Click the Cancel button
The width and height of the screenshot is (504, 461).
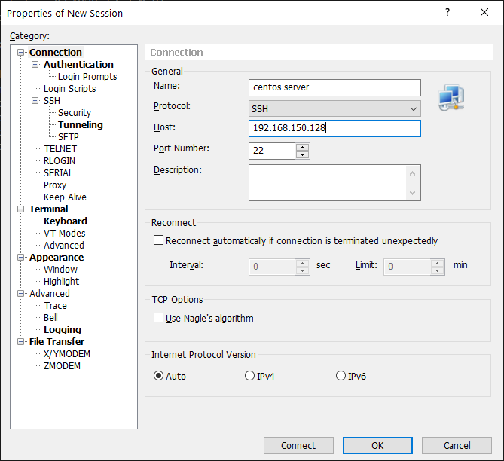click(x=457, y=446)
